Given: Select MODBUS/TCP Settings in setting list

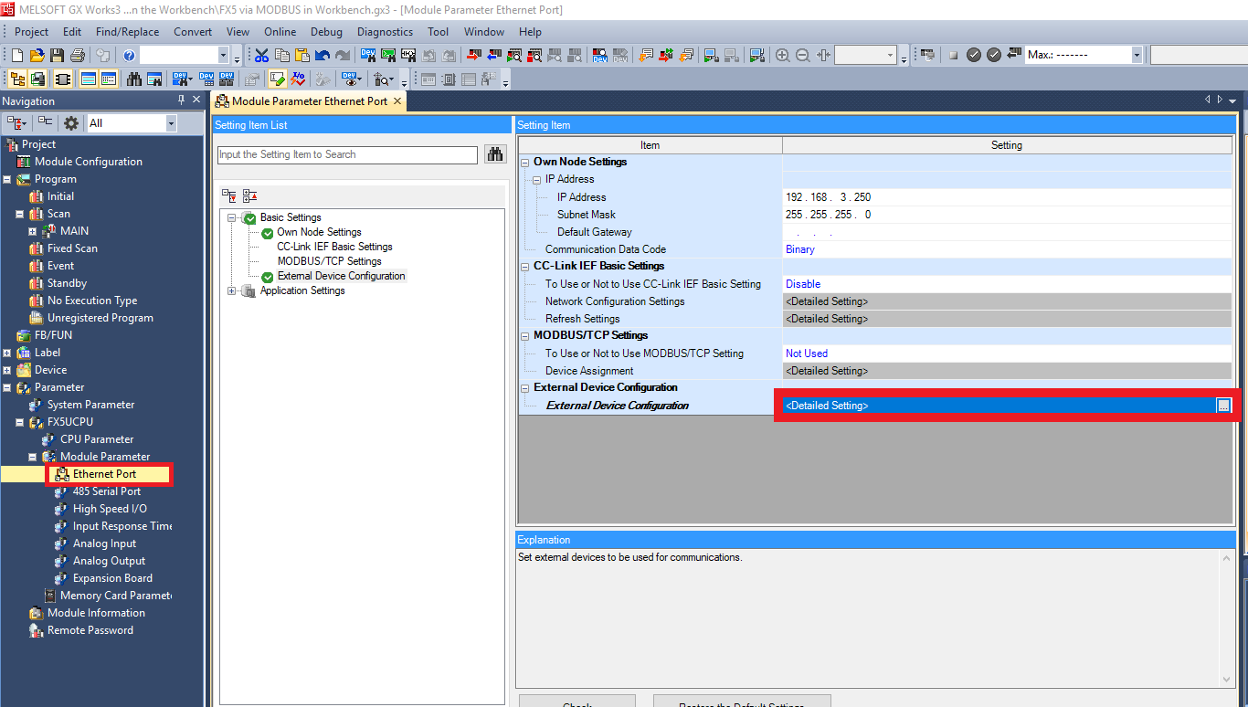Looking at the screenshot, I should [329, 261].
